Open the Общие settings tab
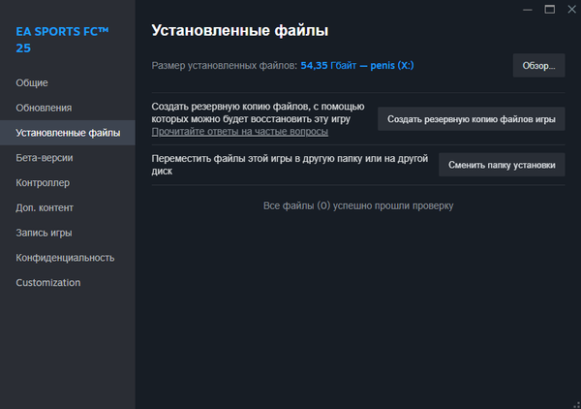The width and height of the screenshot is (581, 409). [68, 82]
